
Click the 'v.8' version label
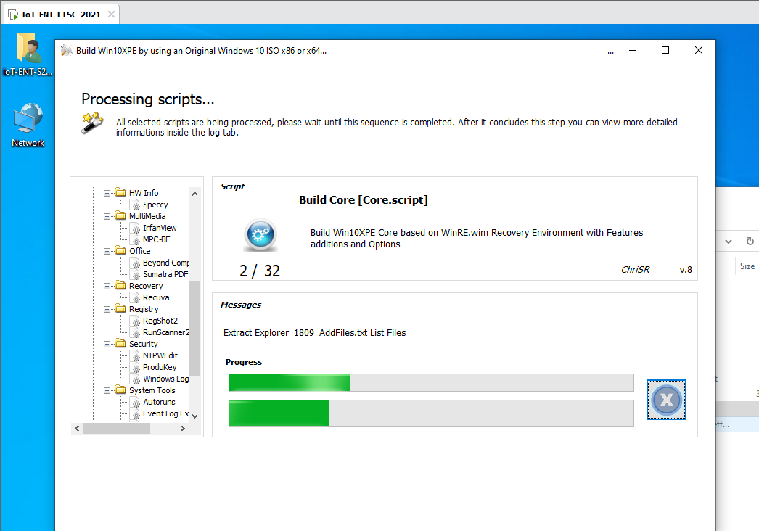(686, 270)
